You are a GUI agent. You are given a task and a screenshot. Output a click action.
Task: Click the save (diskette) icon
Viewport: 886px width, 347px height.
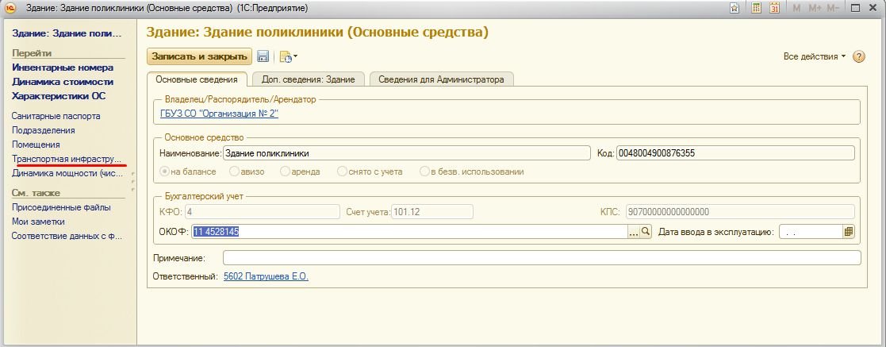click(263, 56)
